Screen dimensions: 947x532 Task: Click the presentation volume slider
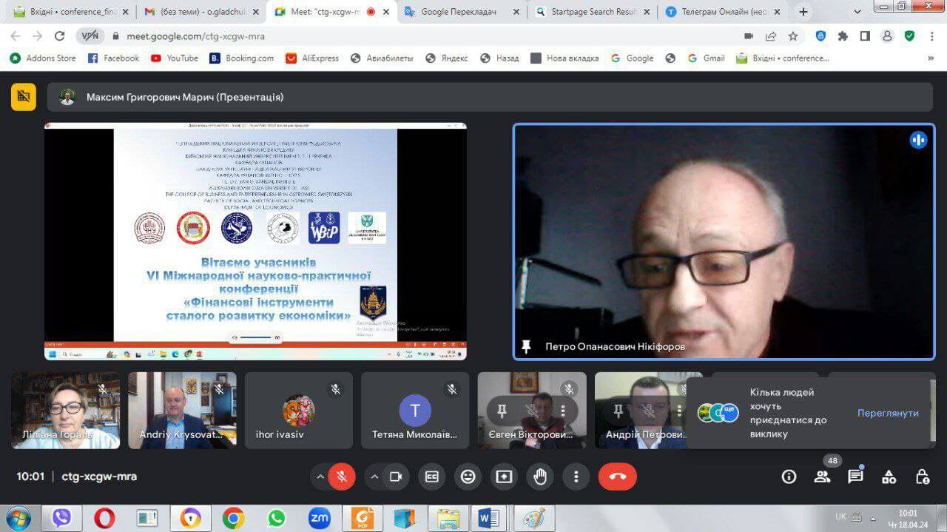click(x=256, y=337)
